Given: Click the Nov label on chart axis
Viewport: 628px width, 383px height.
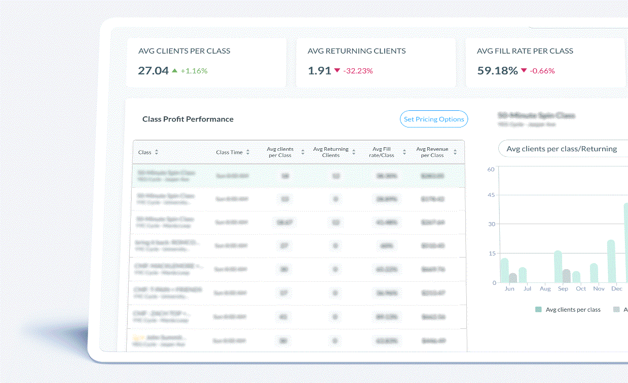Looking at the screenshot, I should click(x=599, y=289).
